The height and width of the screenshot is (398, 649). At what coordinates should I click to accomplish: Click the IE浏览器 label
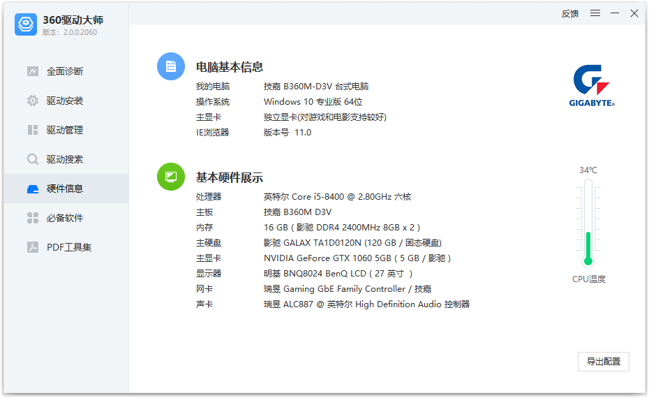coord(212,133)
